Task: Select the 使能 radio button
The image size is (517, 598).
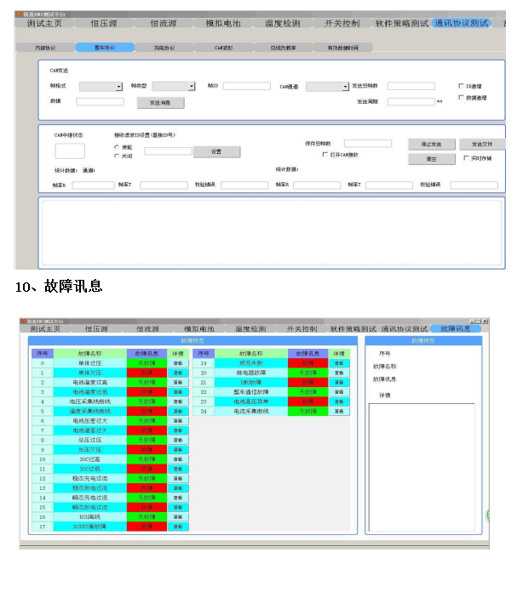Action: [x=117, y=147]
